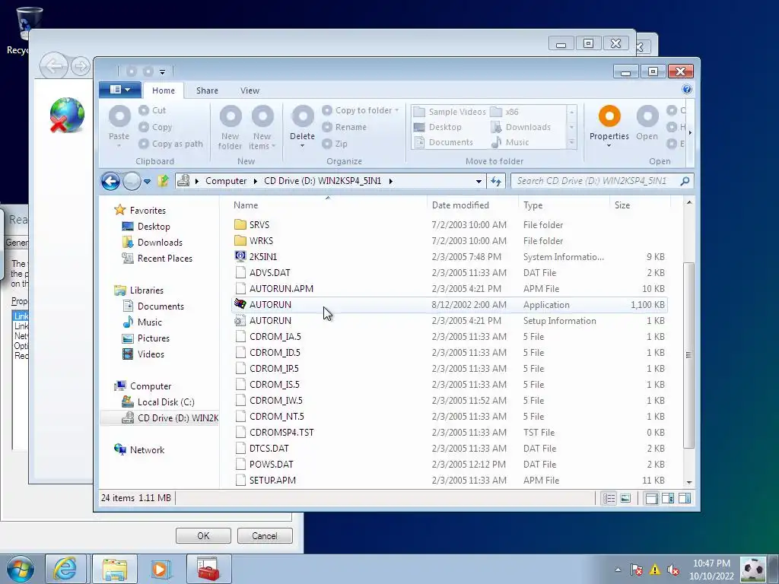Open Internet Explorer from the taskbar

click(x=65, y=569)
